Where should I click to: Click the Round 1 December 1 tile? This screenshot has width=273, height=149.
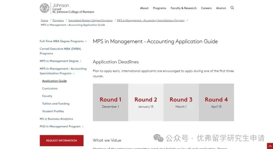(x=110, y=102)
